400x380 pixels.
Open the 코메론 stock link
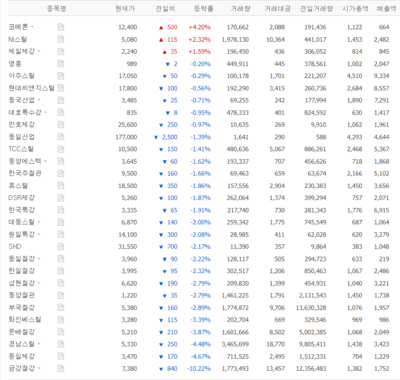point(18,27)
